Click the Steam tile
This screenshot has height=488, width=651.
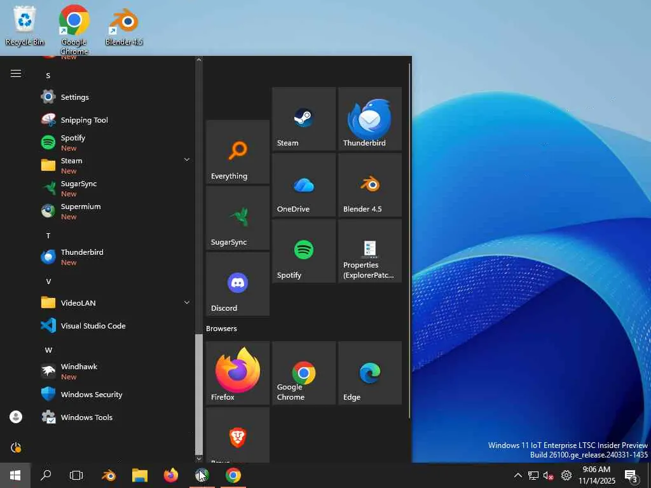(x=304, y=119)
